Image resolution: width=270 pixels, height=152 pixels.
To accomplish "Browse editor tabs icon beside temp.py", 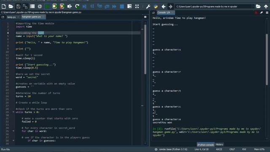I will (3, 17).
